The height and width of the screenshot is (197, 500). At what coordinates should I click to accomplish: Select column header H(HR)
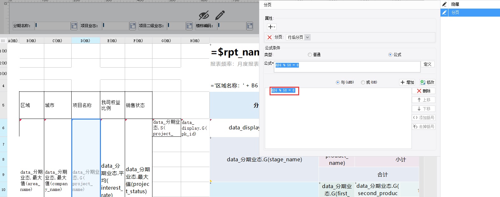[x=195, y=41]
